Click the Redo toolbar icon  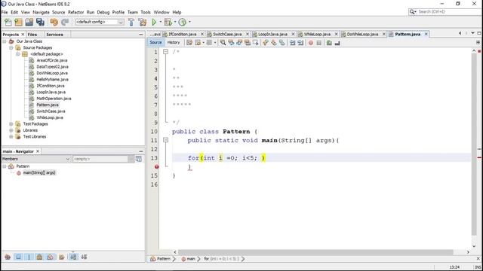tap(65, 22)
